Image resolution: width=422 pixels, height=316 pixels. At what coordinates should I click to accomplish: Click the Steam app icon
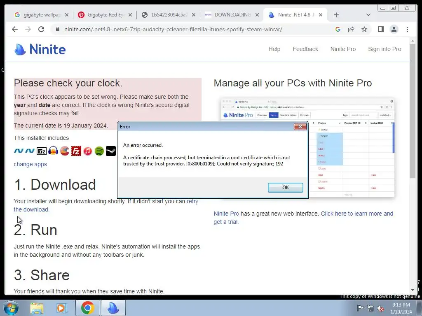[110, 151]
